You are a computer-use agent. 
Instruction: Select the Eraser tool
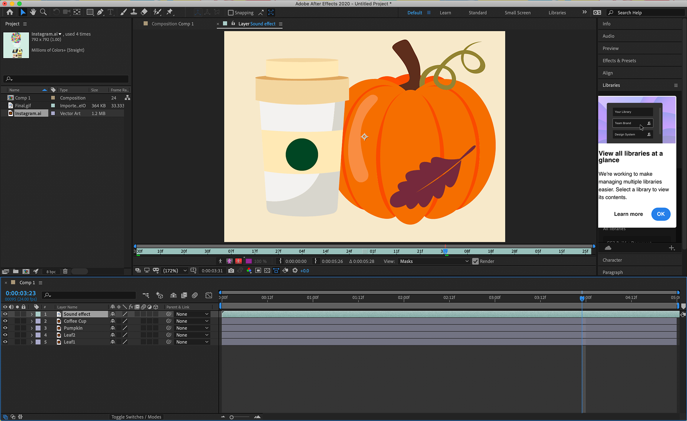[144, 12]
